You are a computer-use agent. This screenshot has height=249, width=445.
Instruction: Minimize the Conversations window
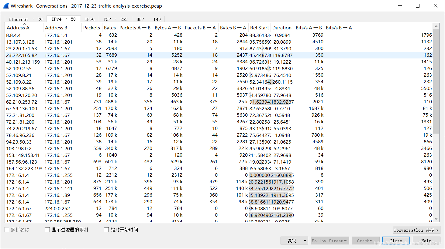[400, 6]
